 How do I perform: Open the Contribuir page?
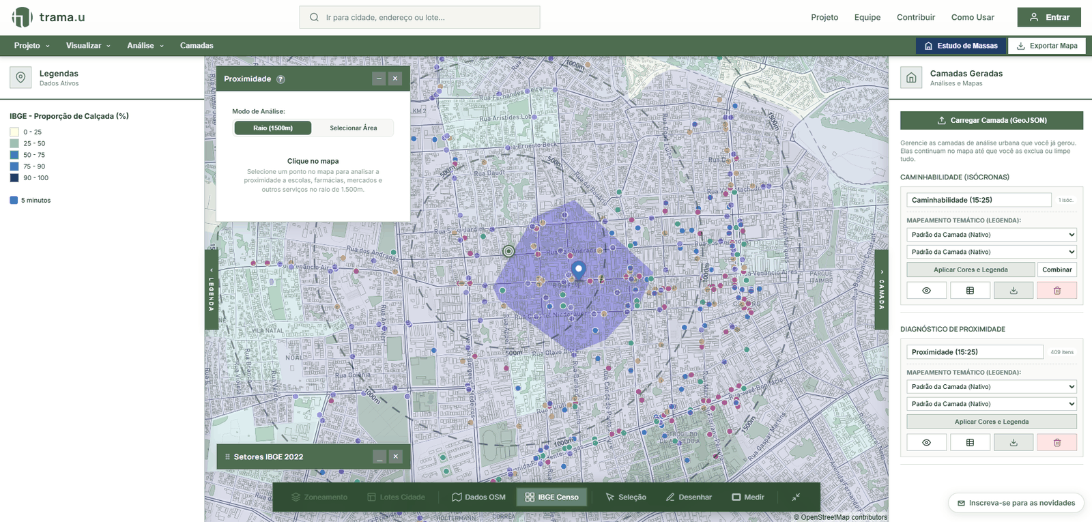916,18
